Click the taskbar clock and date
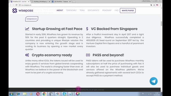This screenshot has height=96, width=171. [x=157, y=94]
